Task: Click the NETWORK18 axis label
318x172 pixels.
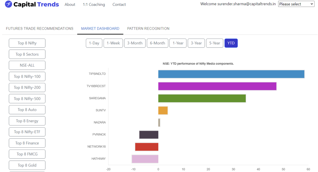Action: [x=96, y=147]
